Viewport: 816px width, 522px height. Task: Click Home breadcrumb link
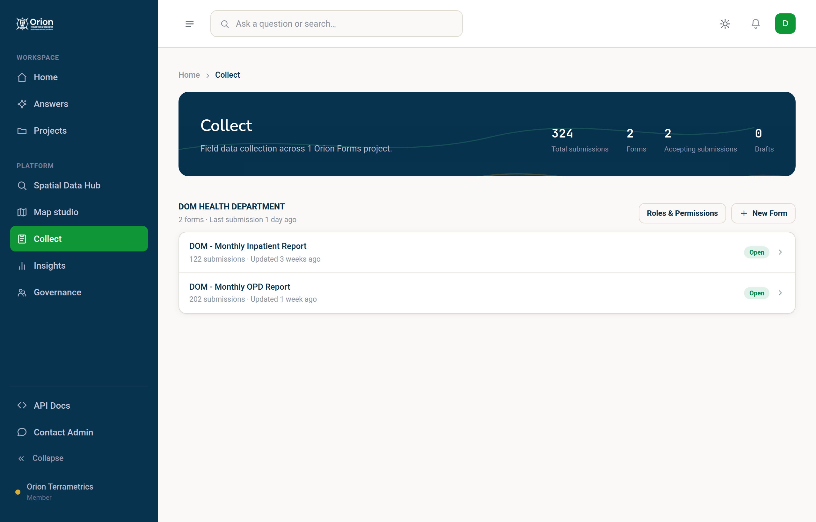(189, 75)
